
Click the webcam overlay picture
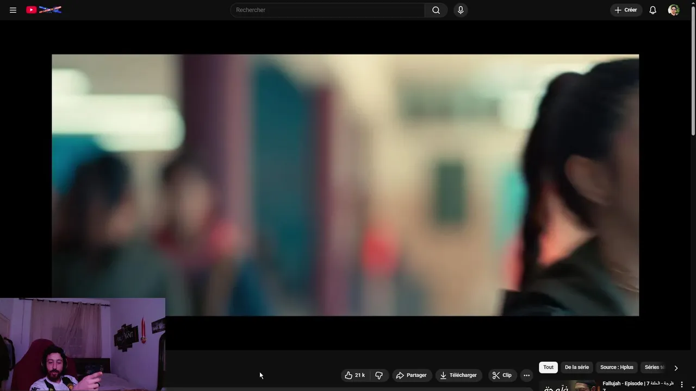[83, 344]
